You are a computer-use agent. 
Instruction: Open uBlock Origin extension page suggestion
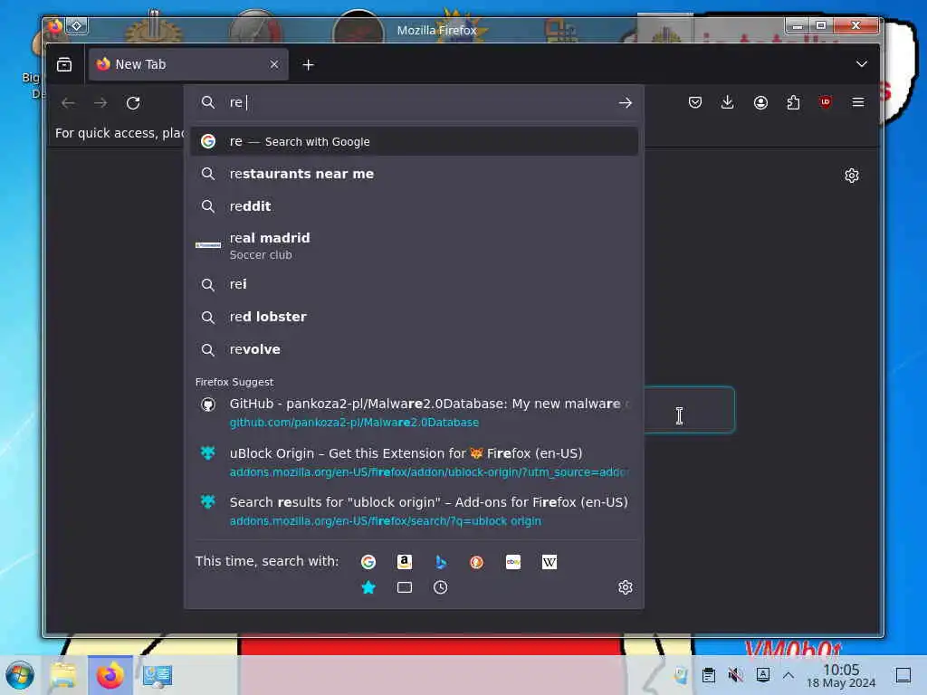(x=414, y=462)
